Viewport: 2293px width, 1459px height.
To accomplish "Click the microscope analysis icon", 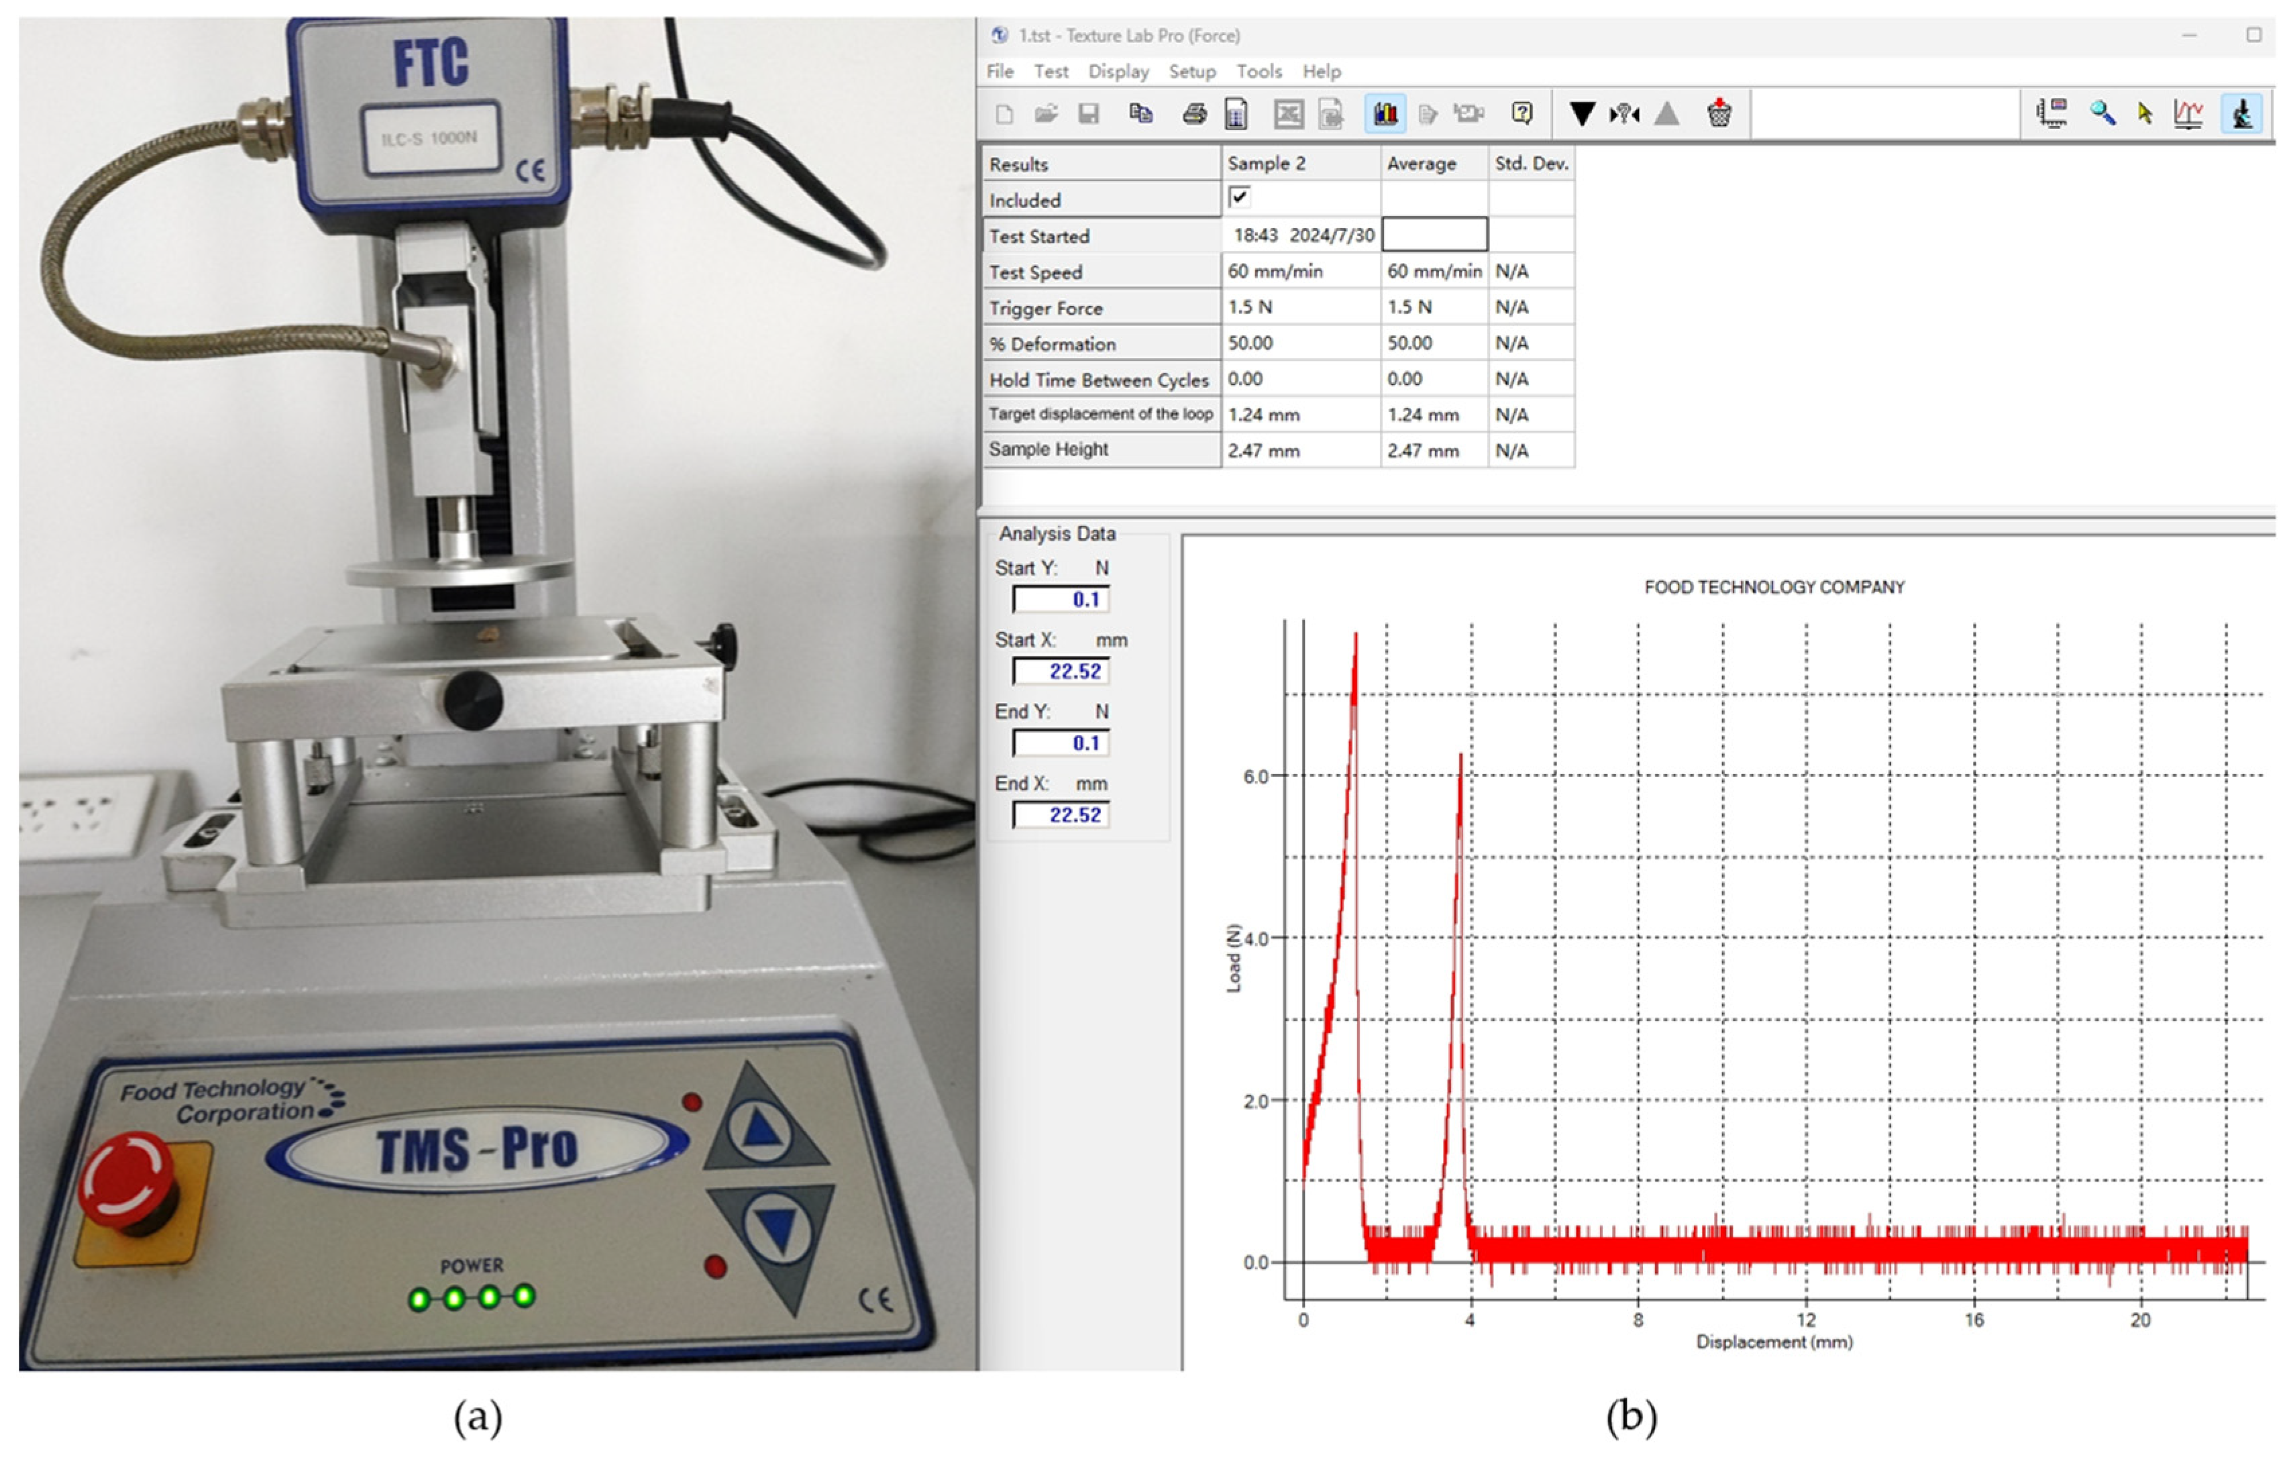I will pyautogui.click(x=2241, y=114).
